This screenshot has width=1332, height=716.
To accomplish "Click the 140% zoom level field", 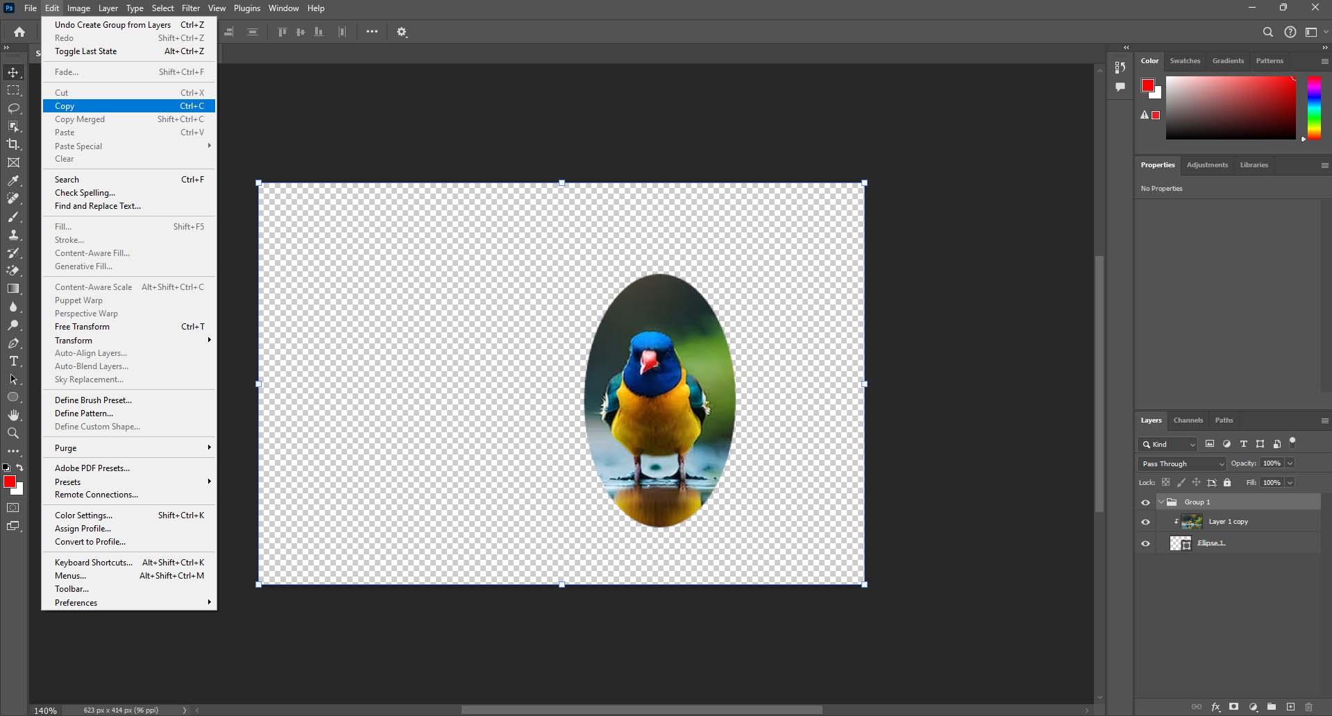I will point(45,710).
